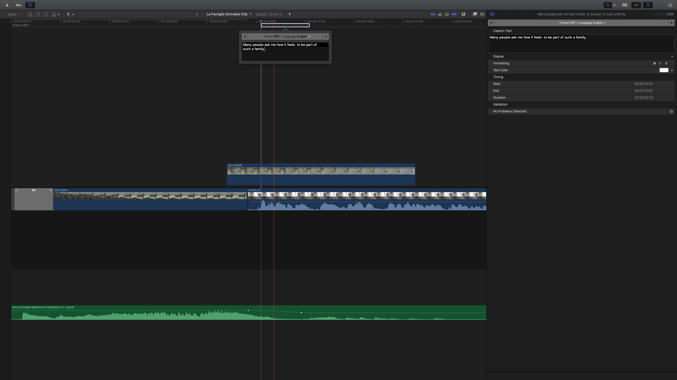Click the Append clip icon
677x380 pixels.
point(46,14)
